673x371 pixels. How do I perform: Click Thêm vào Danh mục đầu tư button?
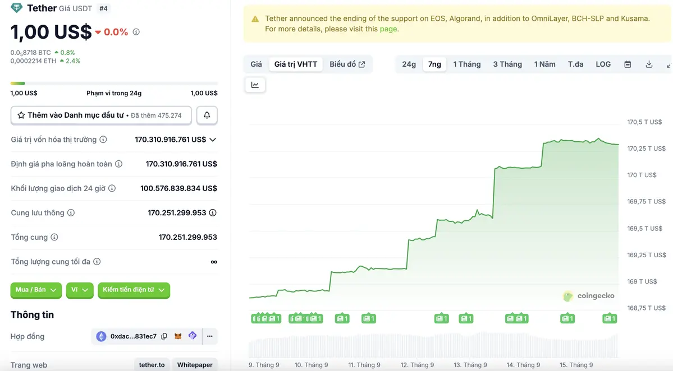click(x=101, y=115)
